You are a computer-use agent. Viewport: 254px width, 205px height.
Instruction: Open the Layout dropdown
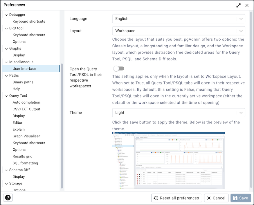179,31
